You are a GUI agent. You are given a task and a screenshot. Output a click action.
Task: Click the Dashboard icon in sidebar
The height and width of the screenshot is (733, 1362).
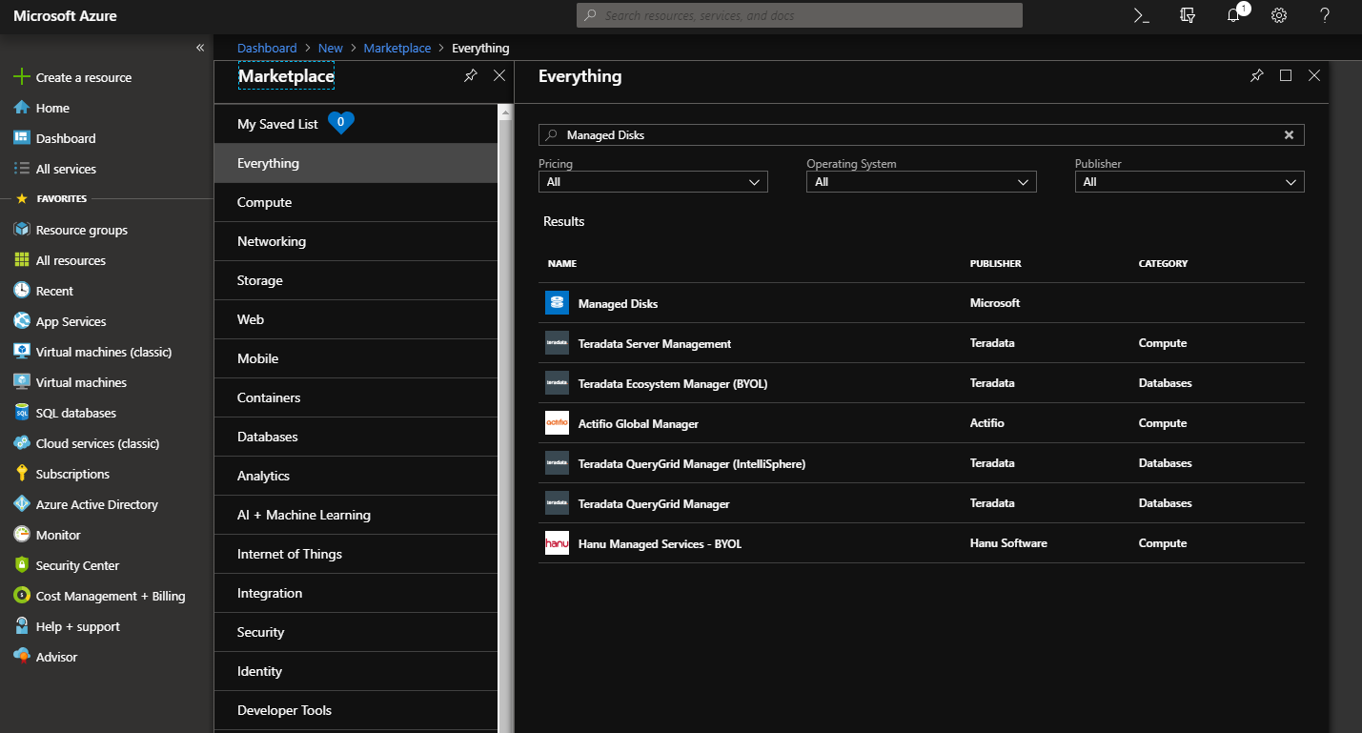22,138
